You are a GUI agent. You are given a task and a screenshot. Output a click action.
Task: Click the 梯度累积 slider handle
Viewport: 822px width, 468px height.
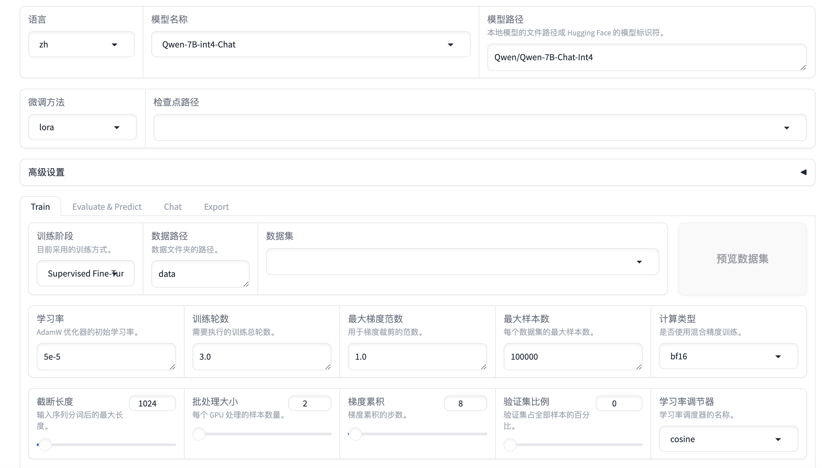pos(355,434)
